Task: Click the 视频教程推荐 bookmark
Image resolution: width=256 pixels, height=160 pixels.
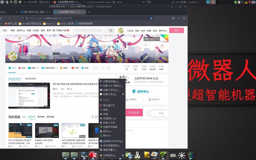Action: point(84,24)
